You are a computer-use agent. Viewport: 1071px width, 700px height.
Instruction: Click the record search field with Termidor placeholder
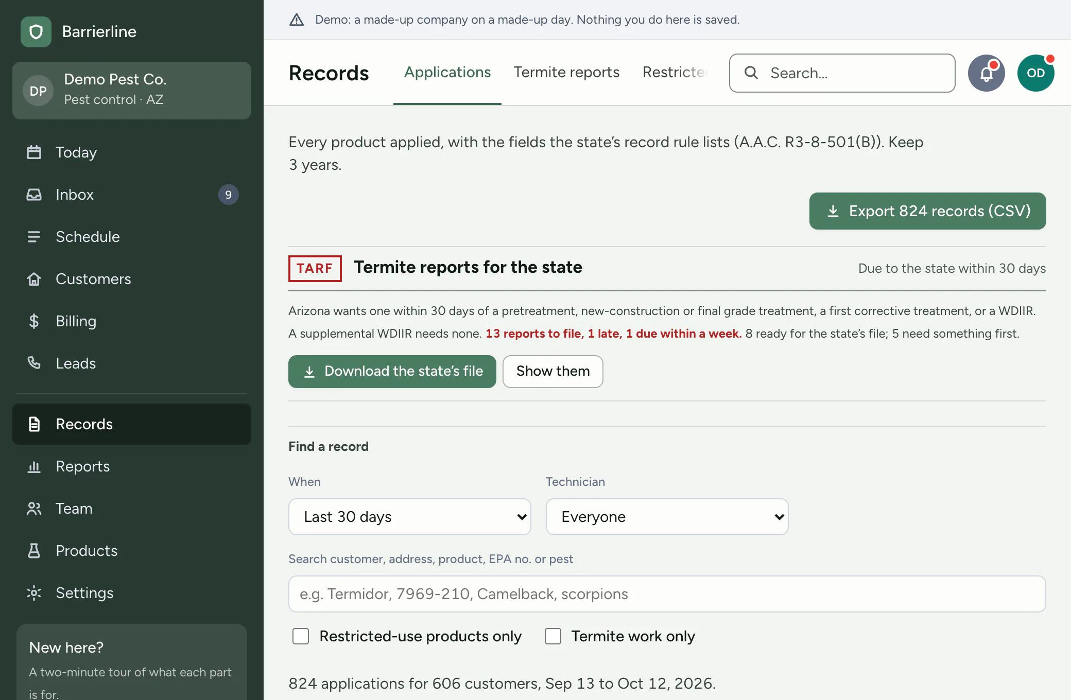click(667, 594)
